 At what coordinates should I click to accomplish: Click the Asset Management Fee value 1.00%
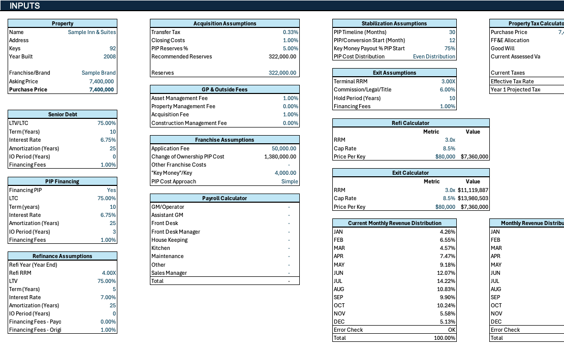point(290,98)
